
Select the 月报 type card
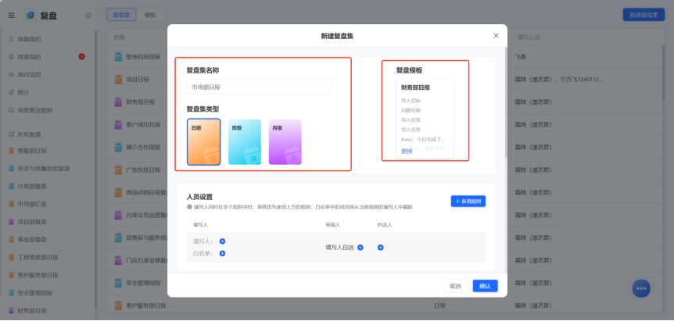[x=285, y=142]
